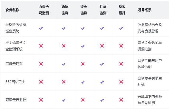Click 阿里云云监控 scenario description text
The height and width of the screenshot is (110, 169).
point(150,100)
